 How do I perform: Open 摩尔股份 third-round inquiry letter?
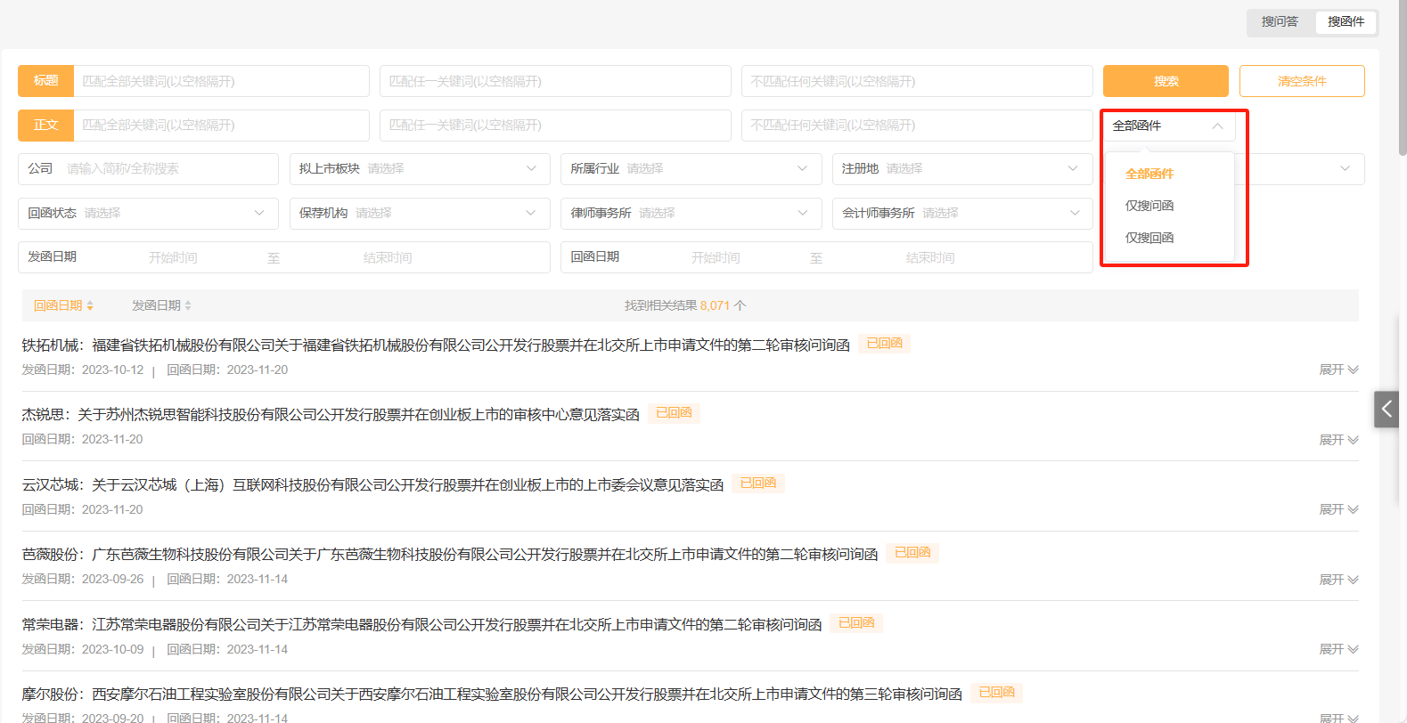tap(492, 694)
